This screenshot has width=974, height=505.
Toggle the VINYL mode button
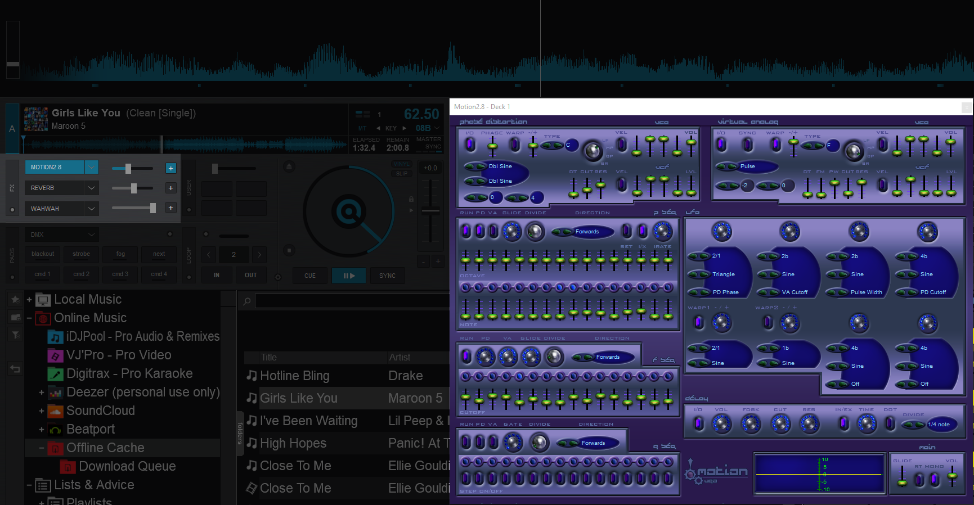tap(401, 164)
